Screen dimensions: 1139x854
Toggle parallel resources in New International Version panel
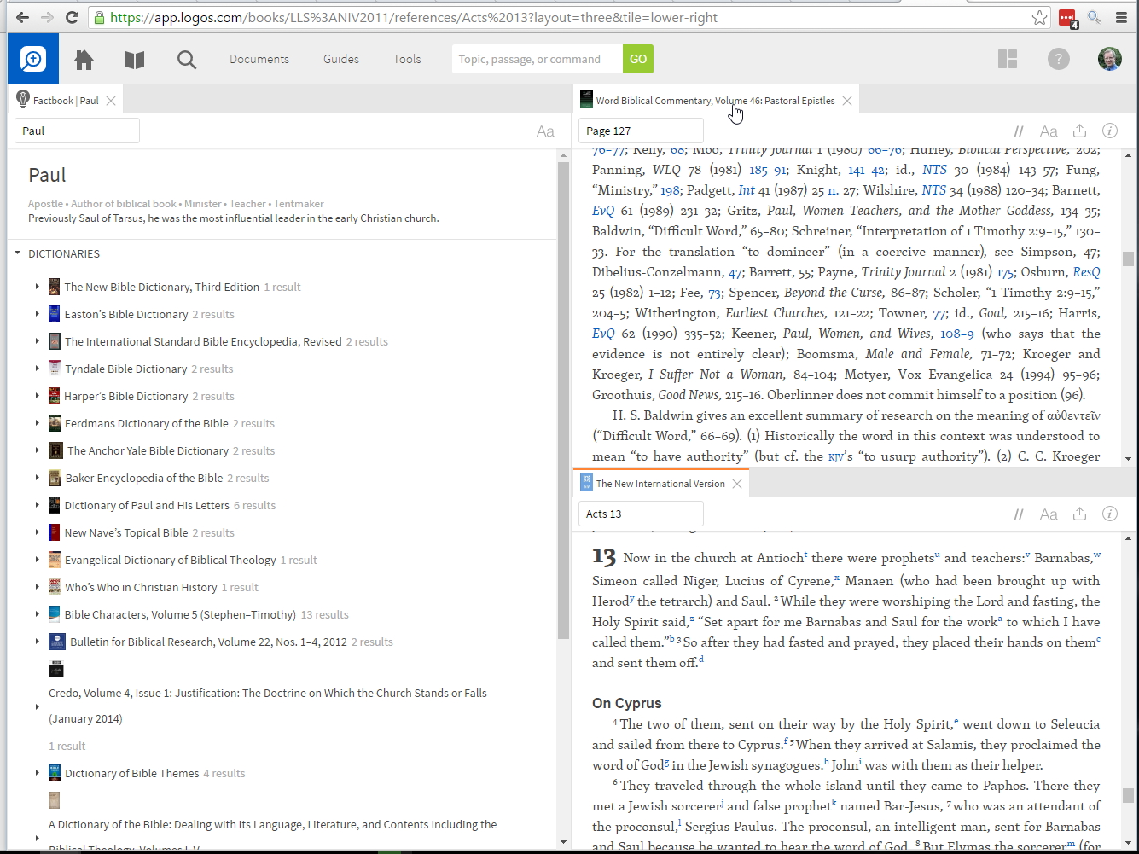1019,514
